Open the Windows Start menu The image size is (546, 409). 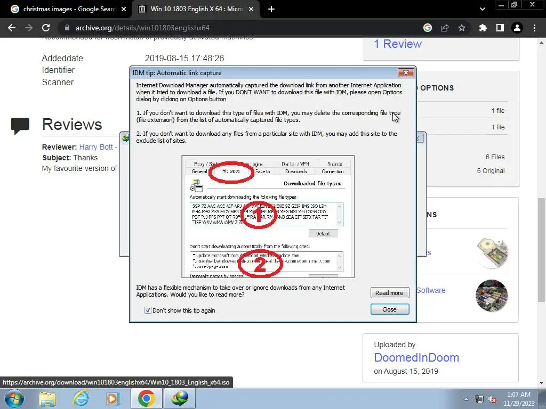(x=14, y=398)
